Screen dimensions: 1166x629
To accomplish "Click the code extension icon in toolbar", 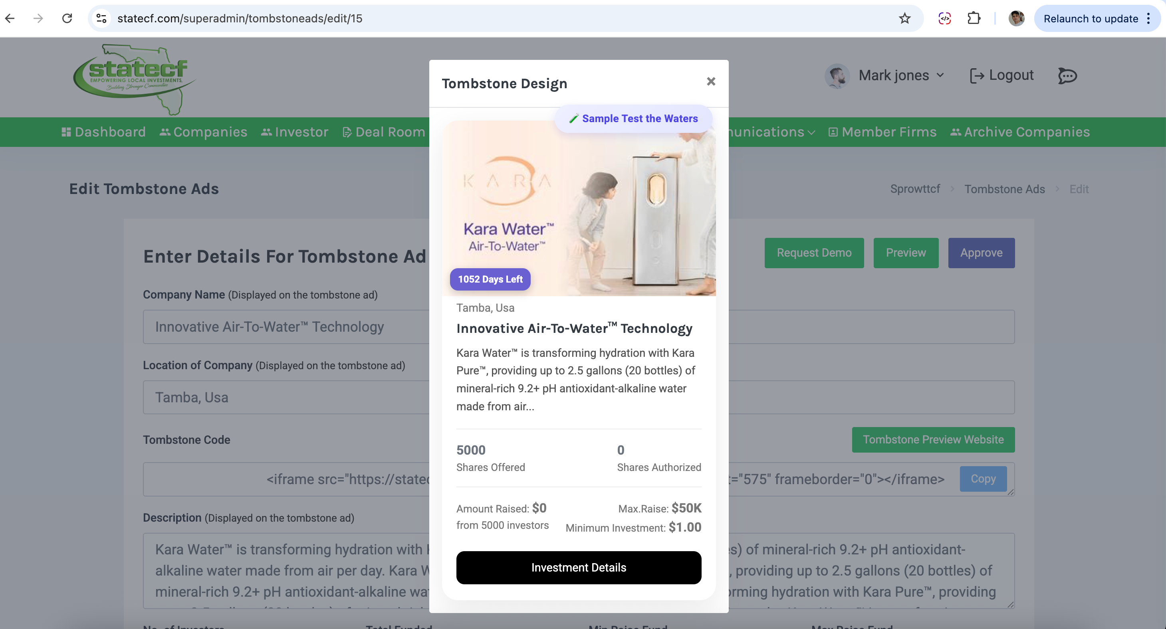I will tap(945, 18).
